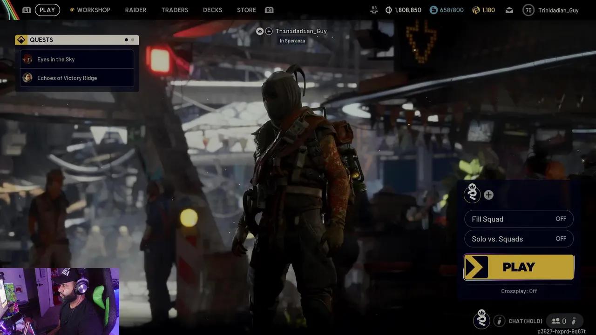Click the R1 bumper icon

tap(269, 10)
